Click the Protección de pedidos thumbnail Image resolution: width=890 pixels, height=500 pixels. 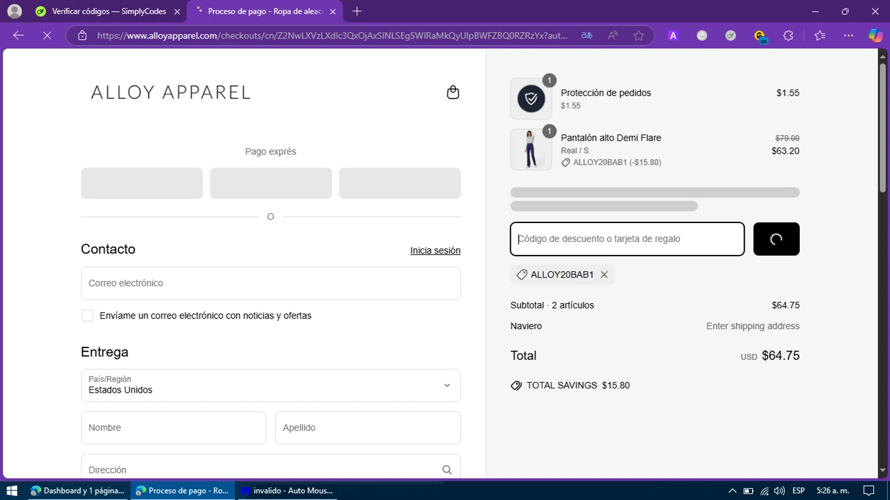point(531,98)
